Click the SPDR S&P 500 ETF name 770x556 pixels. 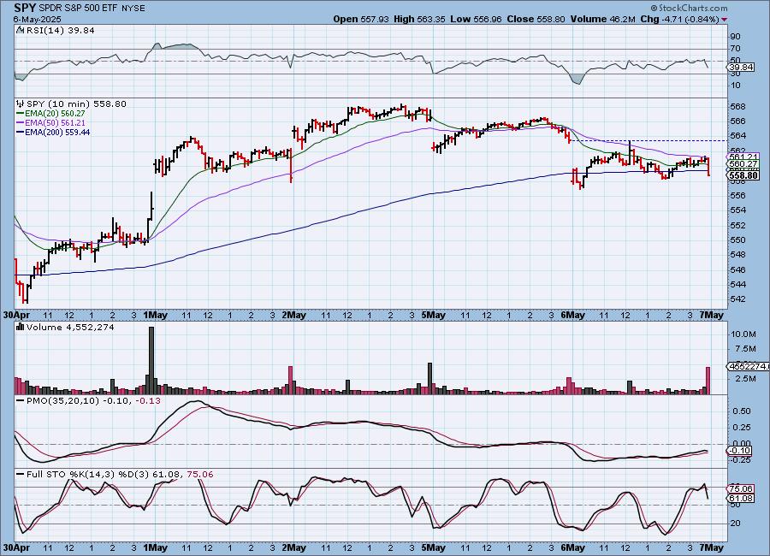pyautogui.click(x=79, y=9)
